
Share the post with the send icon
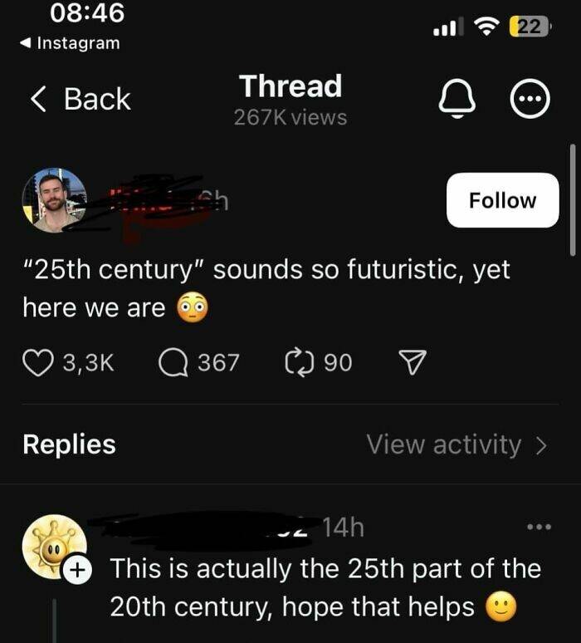coord(411,362)
